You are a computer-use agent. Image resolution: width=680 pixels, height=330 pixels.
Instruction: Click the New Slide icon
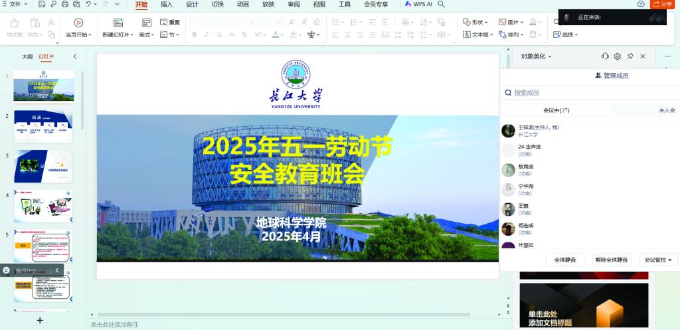(118, 23)
